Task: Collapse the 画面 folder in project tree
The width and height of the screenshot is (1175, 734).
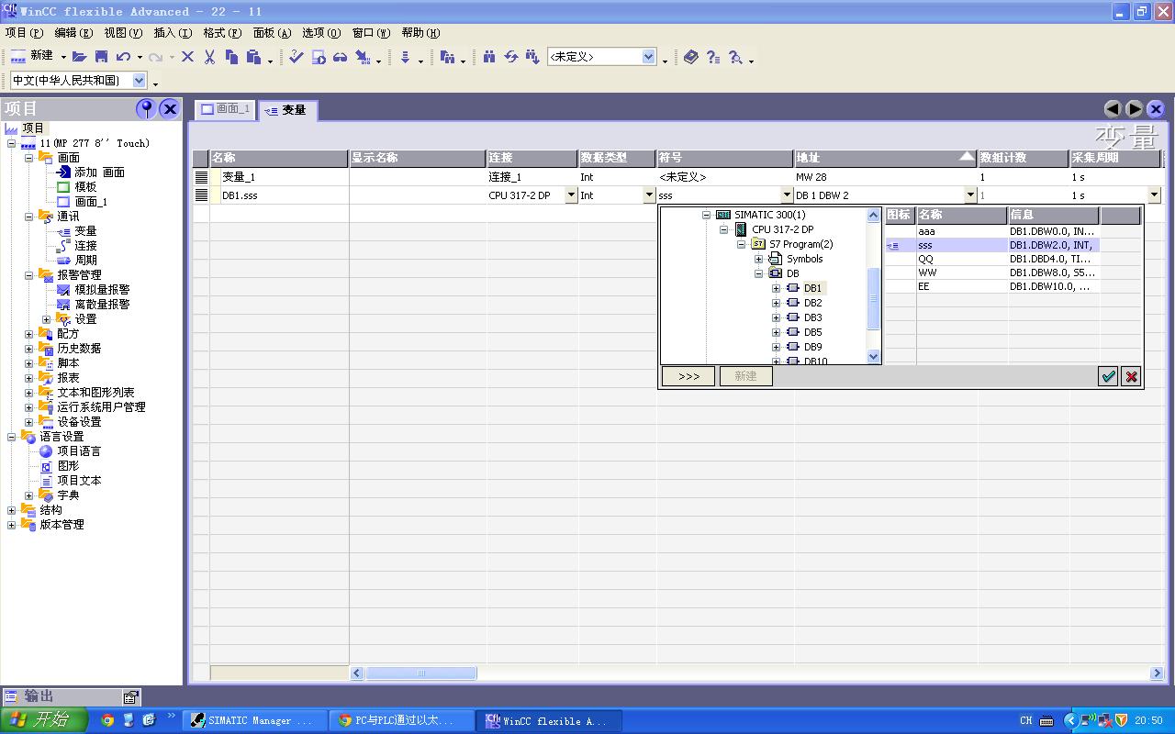Action: click(x=29, y=158)
